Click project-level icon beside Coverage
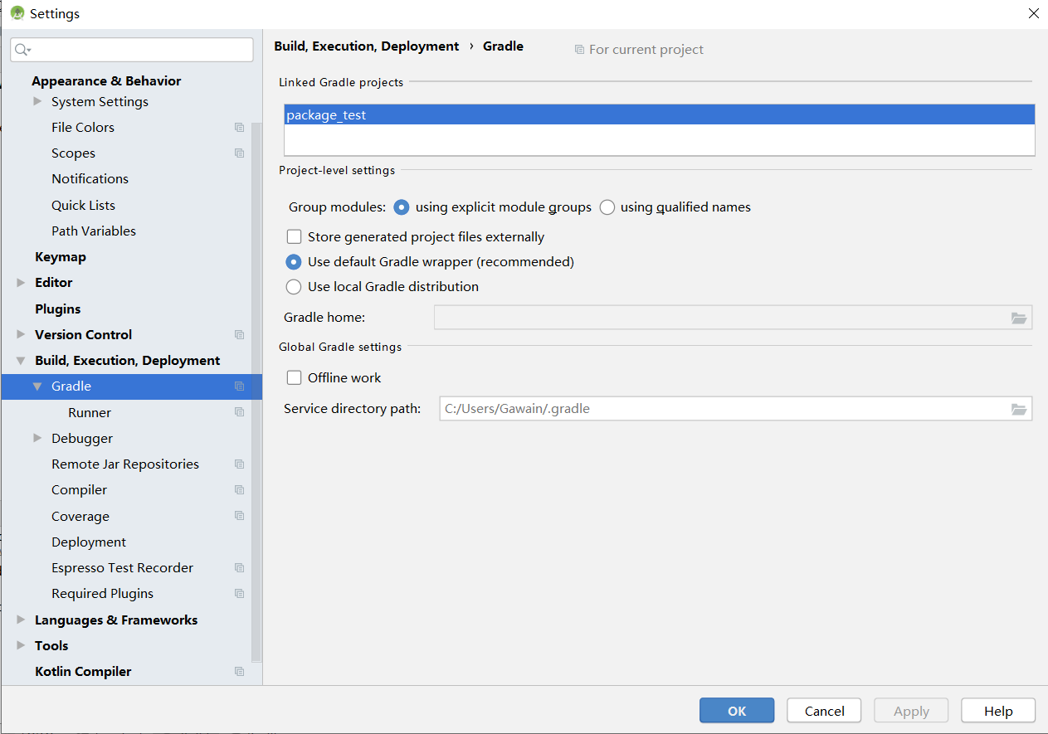The image size is (1048, 734). 239,516
